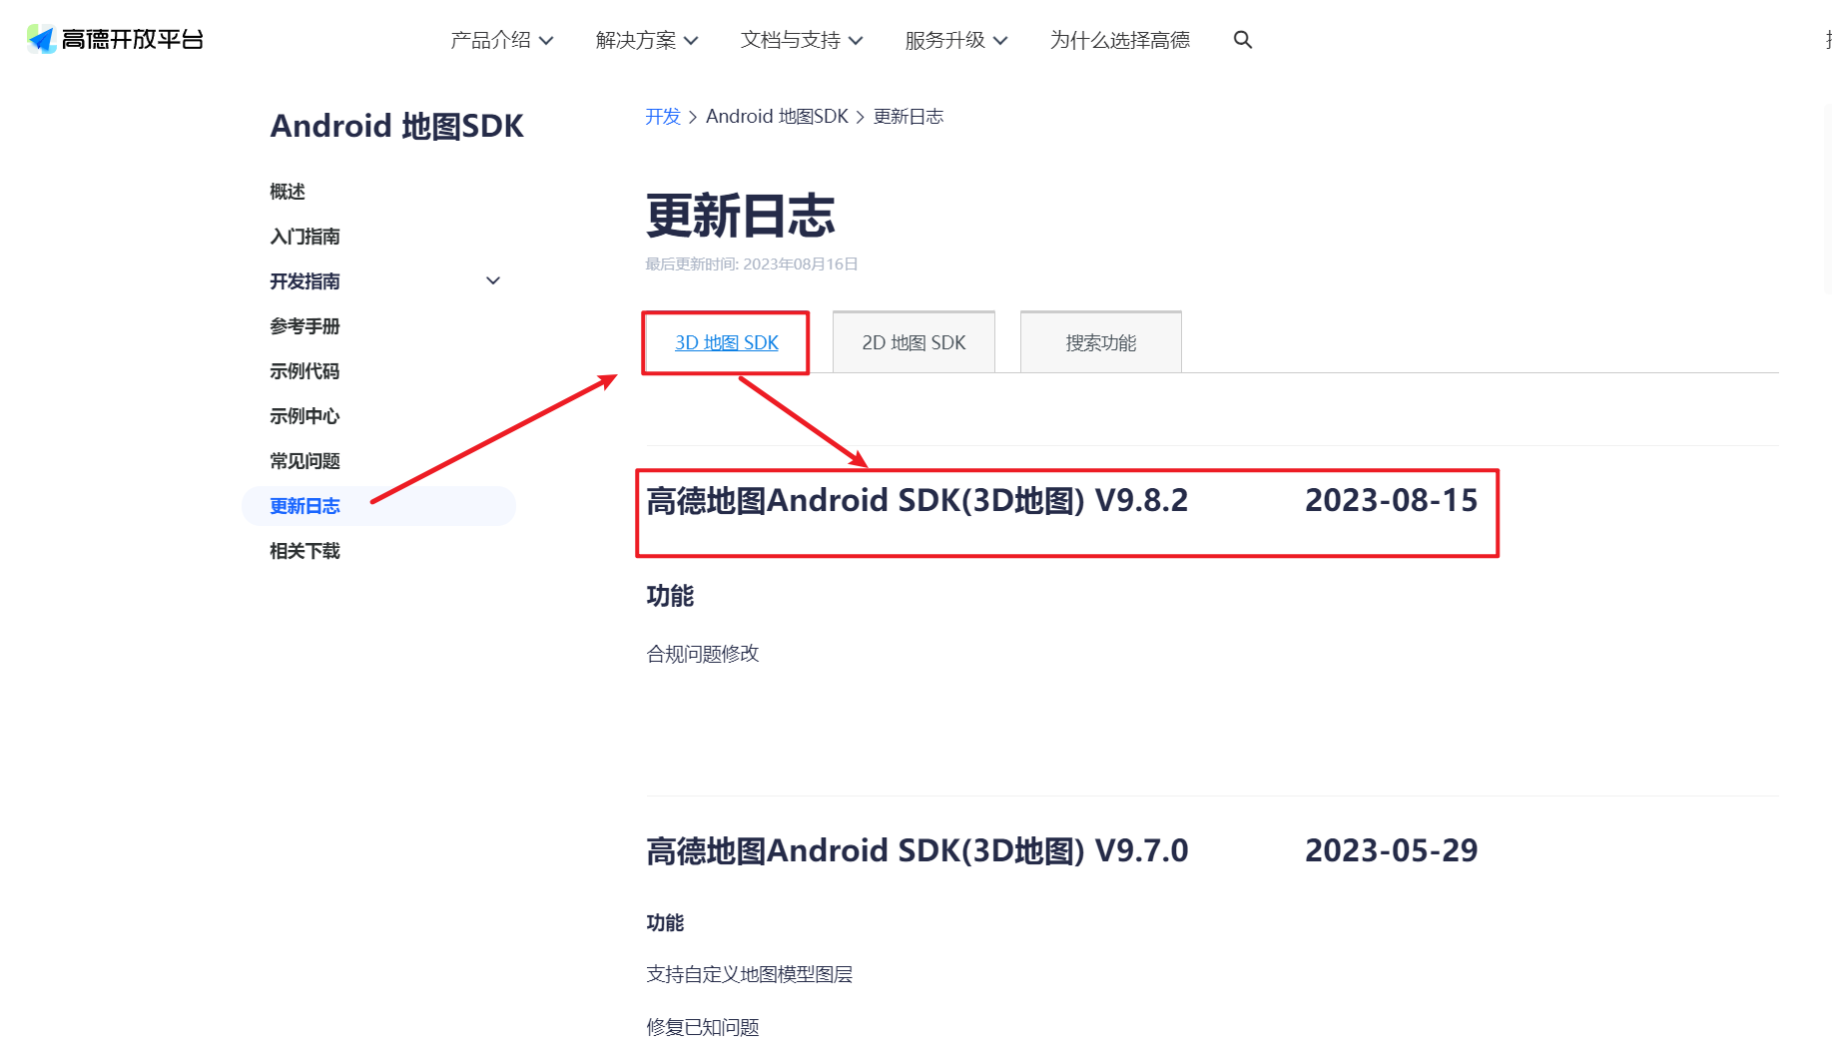Expand the 文档与支持 dropdown menu
Viewport: 1832px width, 1057px height.
(x=802, y=40)
